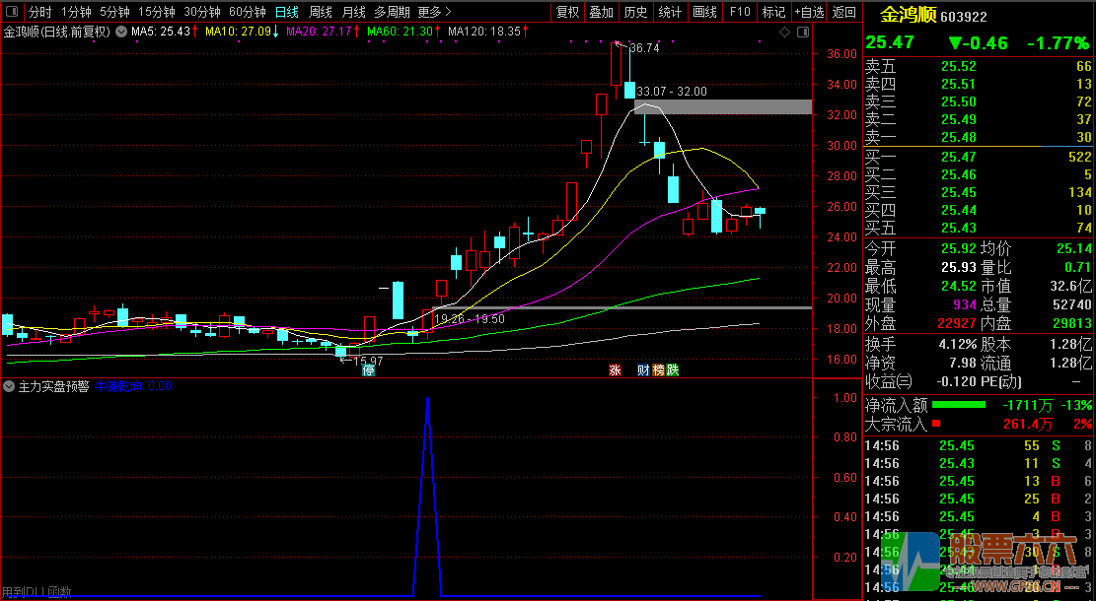Switch to the 周线 weekly chart tab

[x=321, y=12]
